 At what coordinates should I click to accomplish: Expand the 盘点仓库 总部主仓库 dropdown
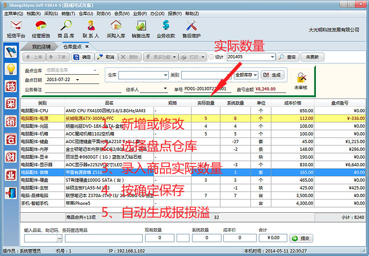(95, 70)
